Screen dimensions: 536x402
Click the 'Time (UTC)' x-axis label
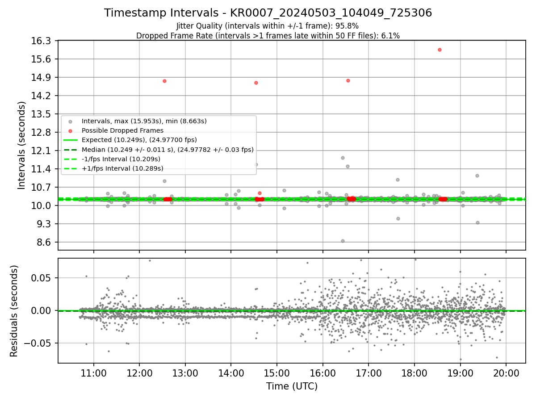(292, 386)
